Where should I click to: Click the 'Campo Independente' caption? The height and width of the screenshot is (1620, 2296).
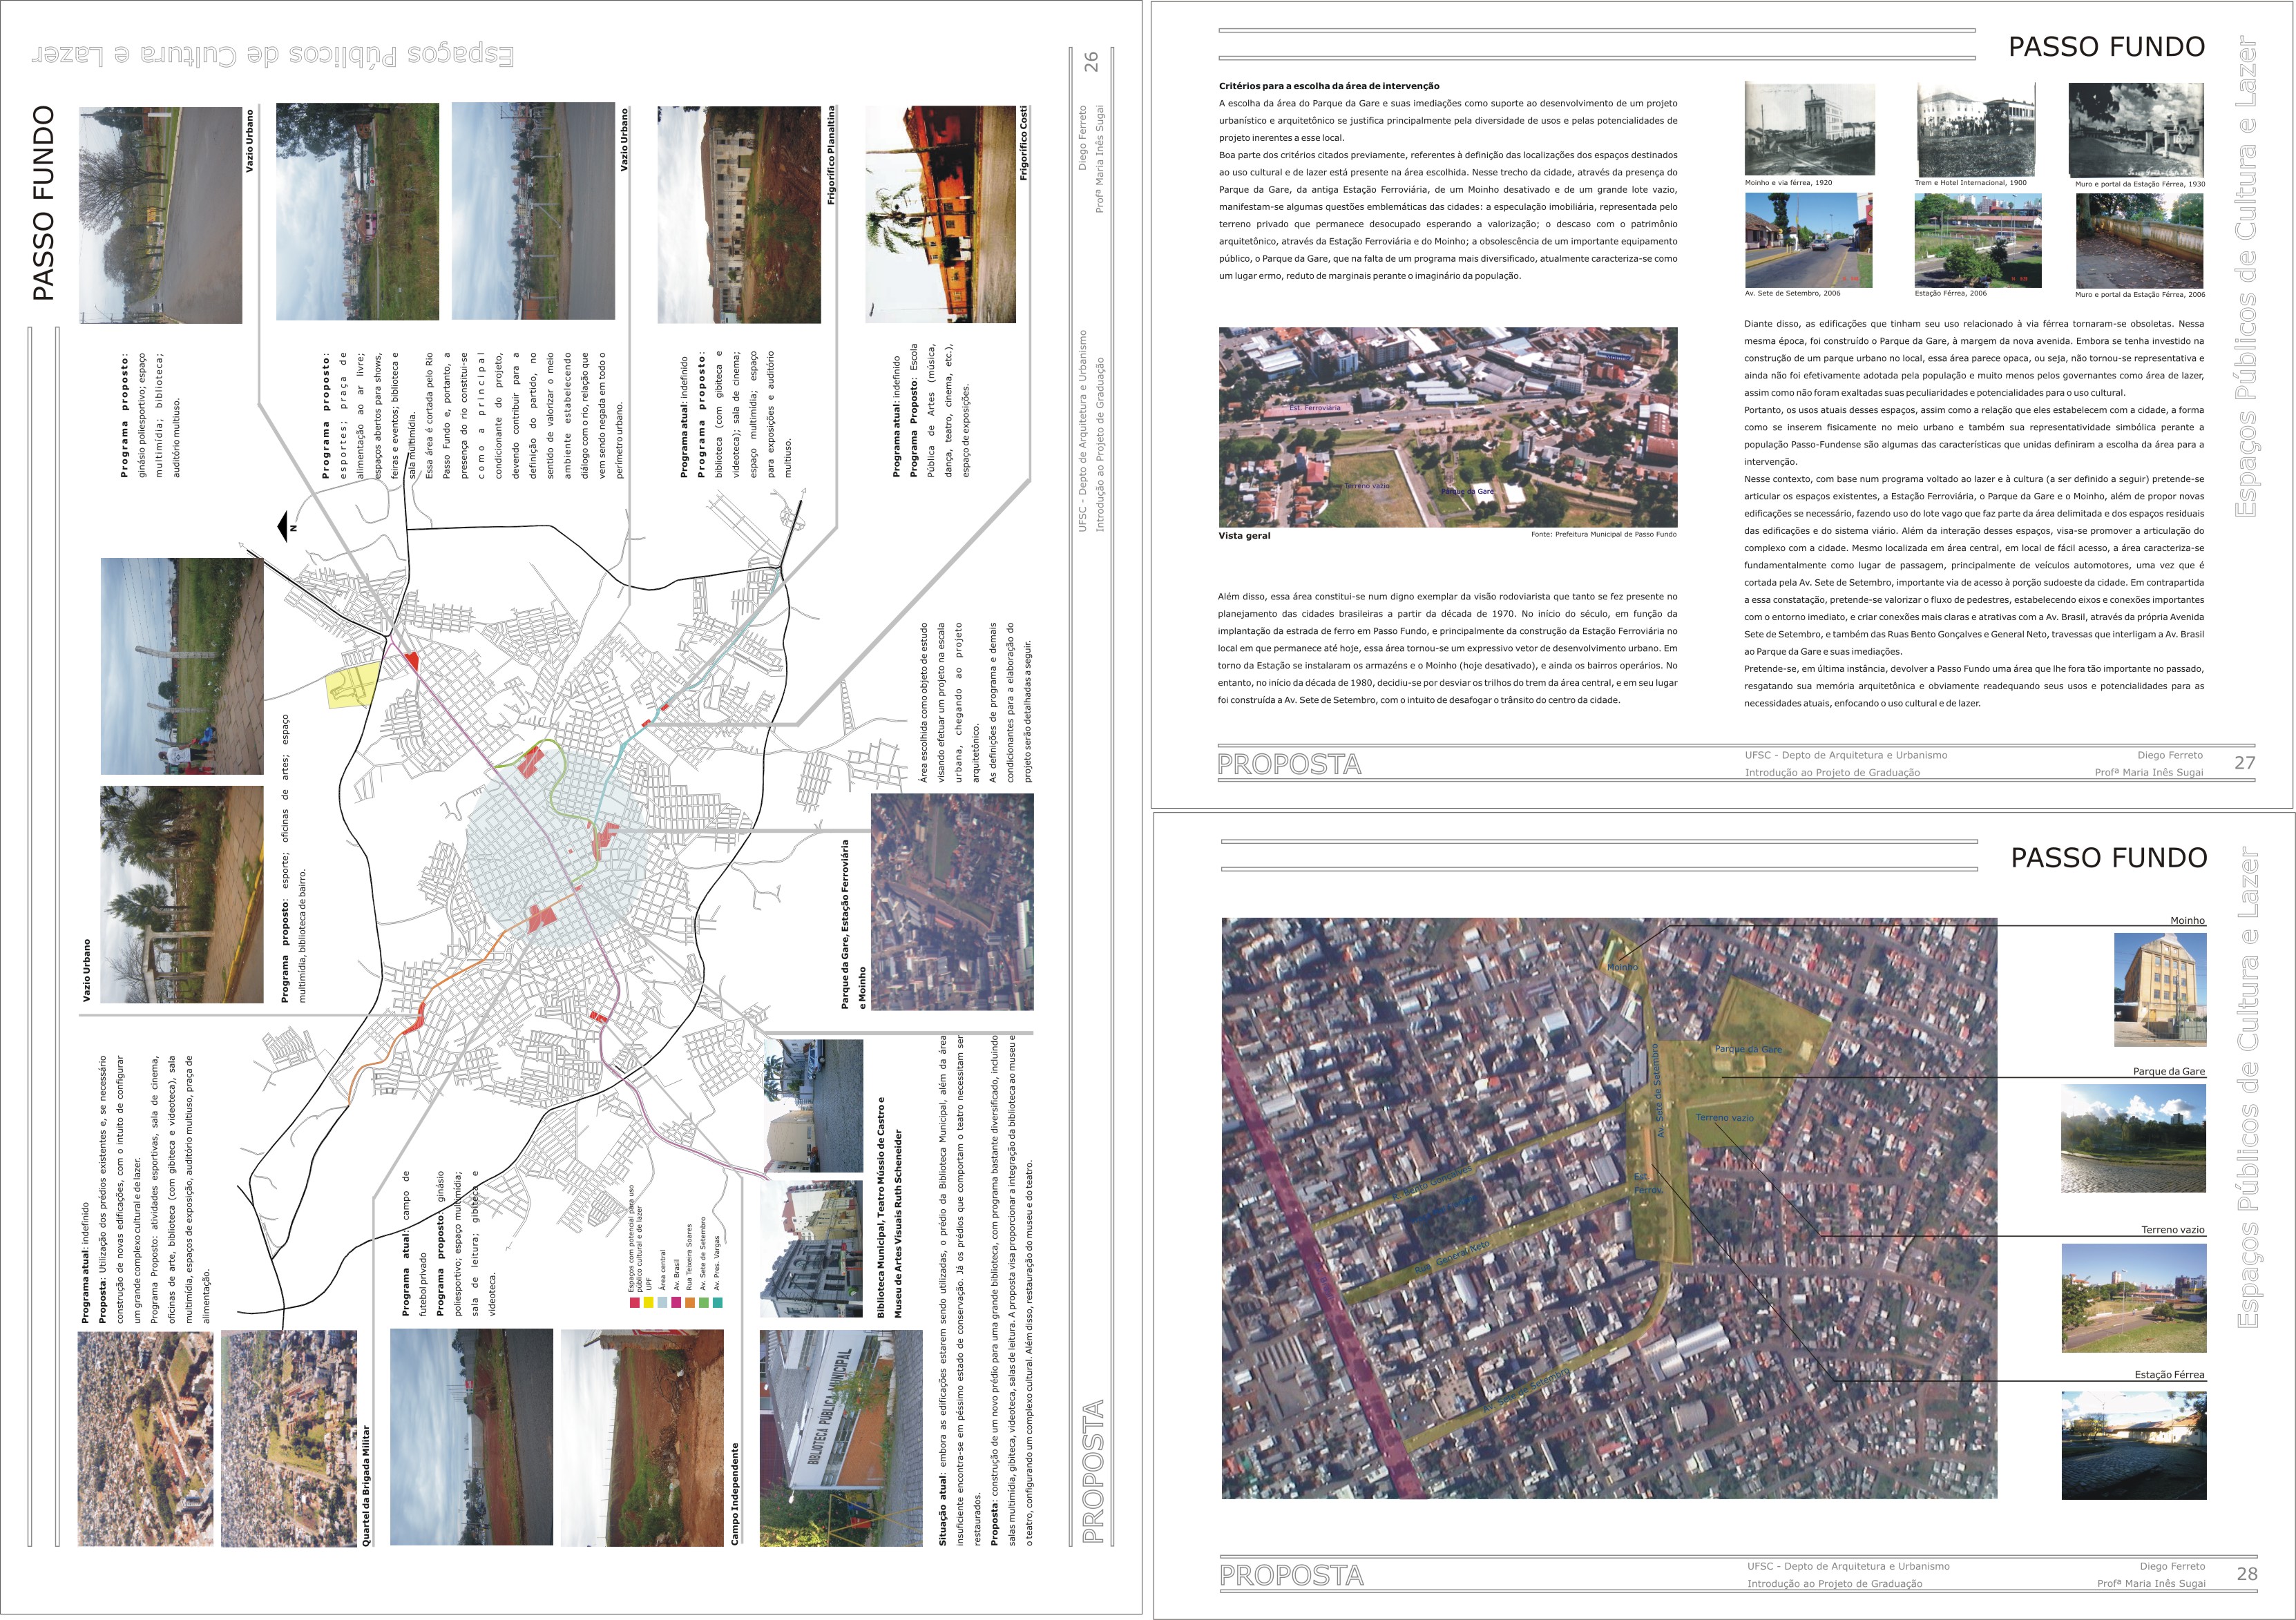click(x=735, y=1494)
